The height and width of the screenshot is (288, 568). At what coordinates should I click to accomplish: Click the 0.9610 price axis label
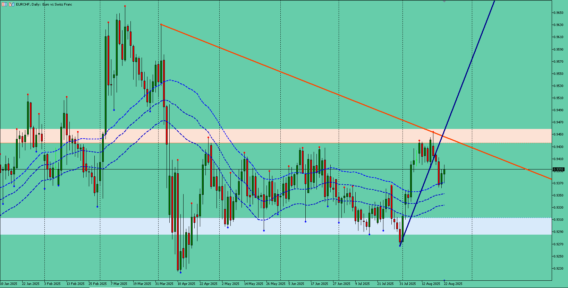[558, 37]
